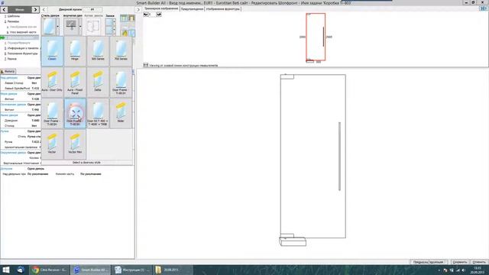
Task: Click the door swing diagram icon
Action: tap(93, 27)
